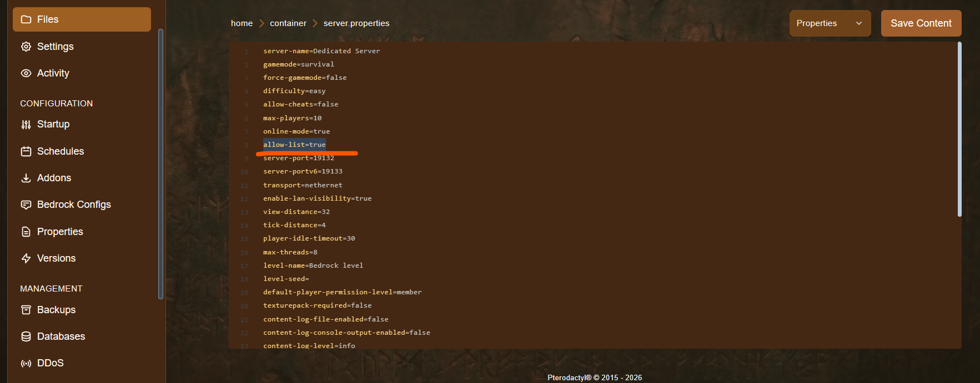Click the Save Content button
Viewport: 980px width, 383px height.
(921, 23)
